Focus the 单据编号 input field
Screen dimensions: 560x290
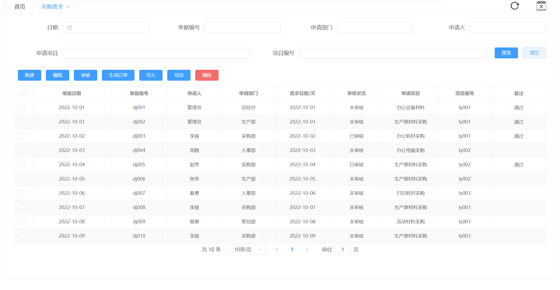242,28
